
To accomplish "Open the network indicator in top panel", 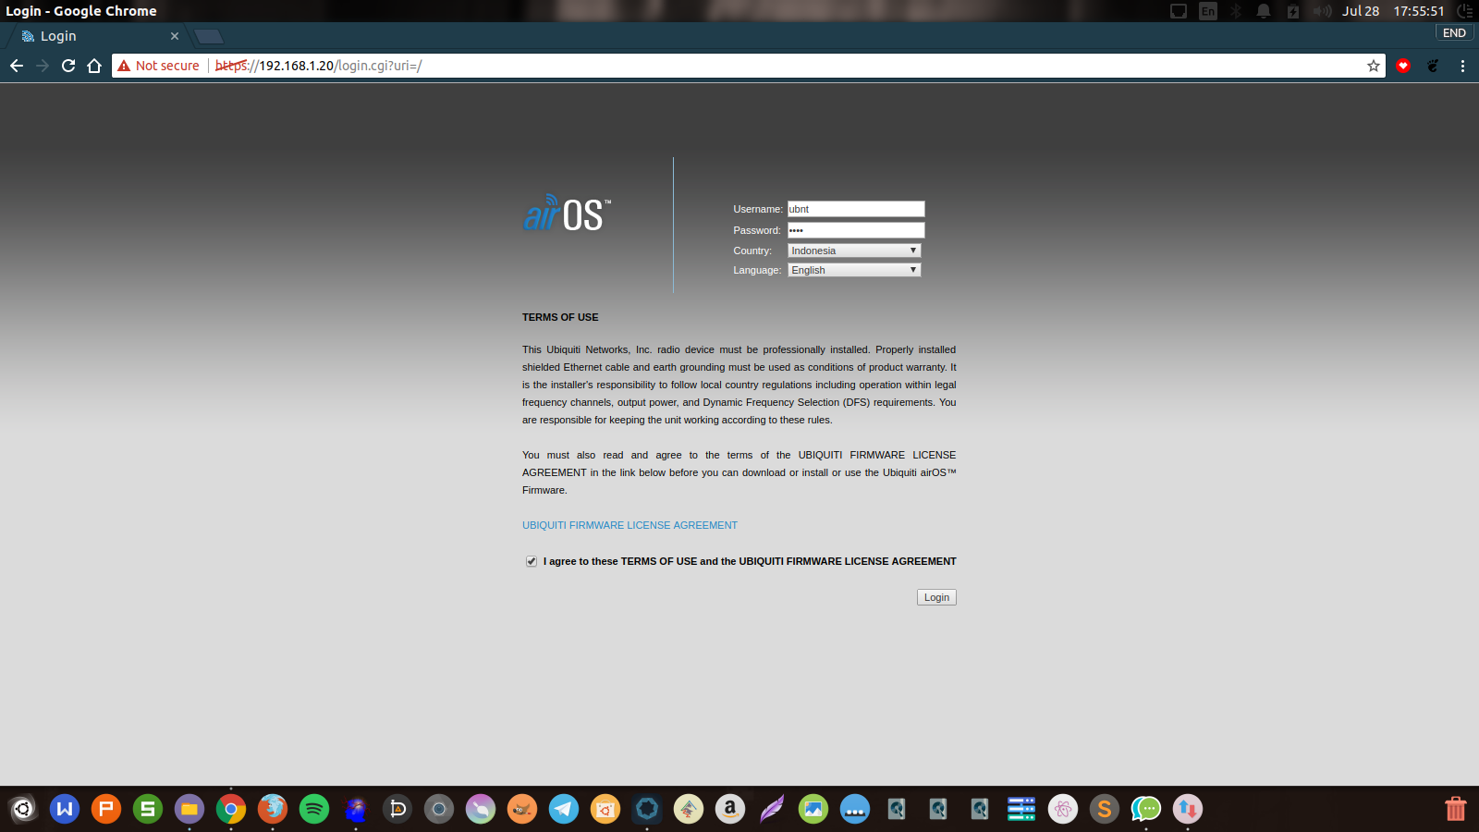I will tap(1179, 11).
